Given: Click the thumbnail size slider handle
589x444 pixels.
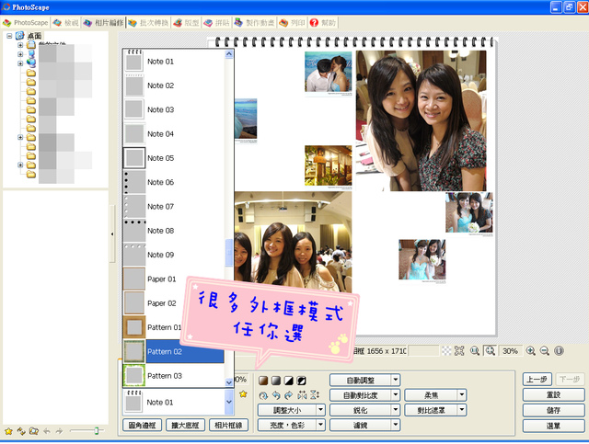Looking at the screenshot, I should [x=97, y=430].
